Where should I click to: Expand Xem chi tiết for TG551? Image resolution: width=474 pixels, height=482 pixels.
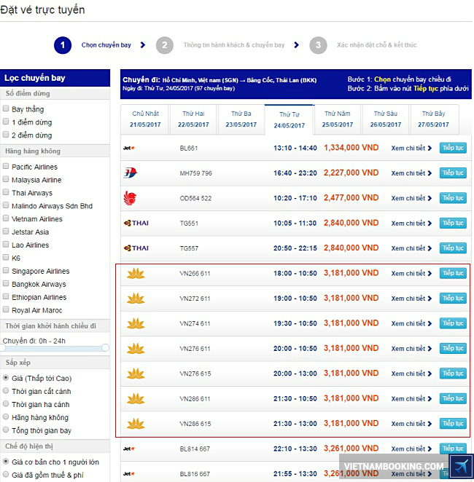tap(411, 224)
